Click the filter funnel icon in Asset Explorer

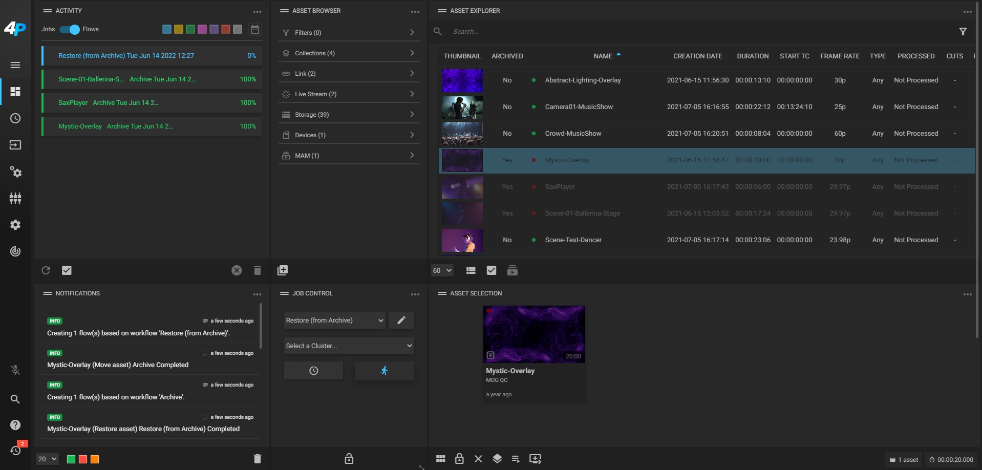coord(963,31)
